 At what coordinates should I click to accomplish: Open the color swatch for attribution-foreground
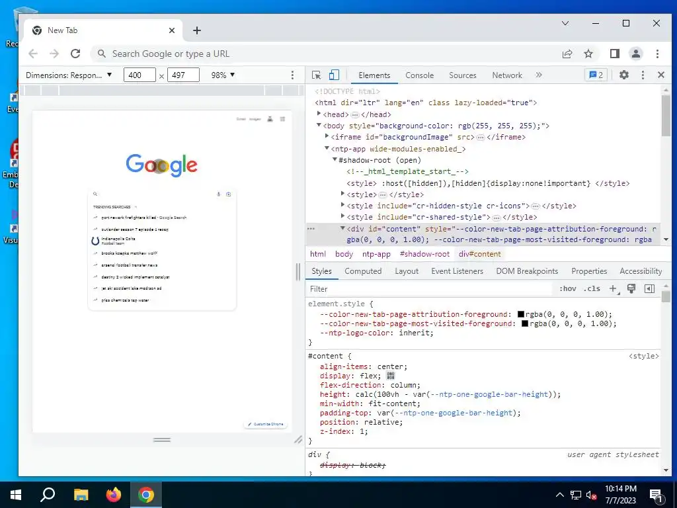point(521,314)
